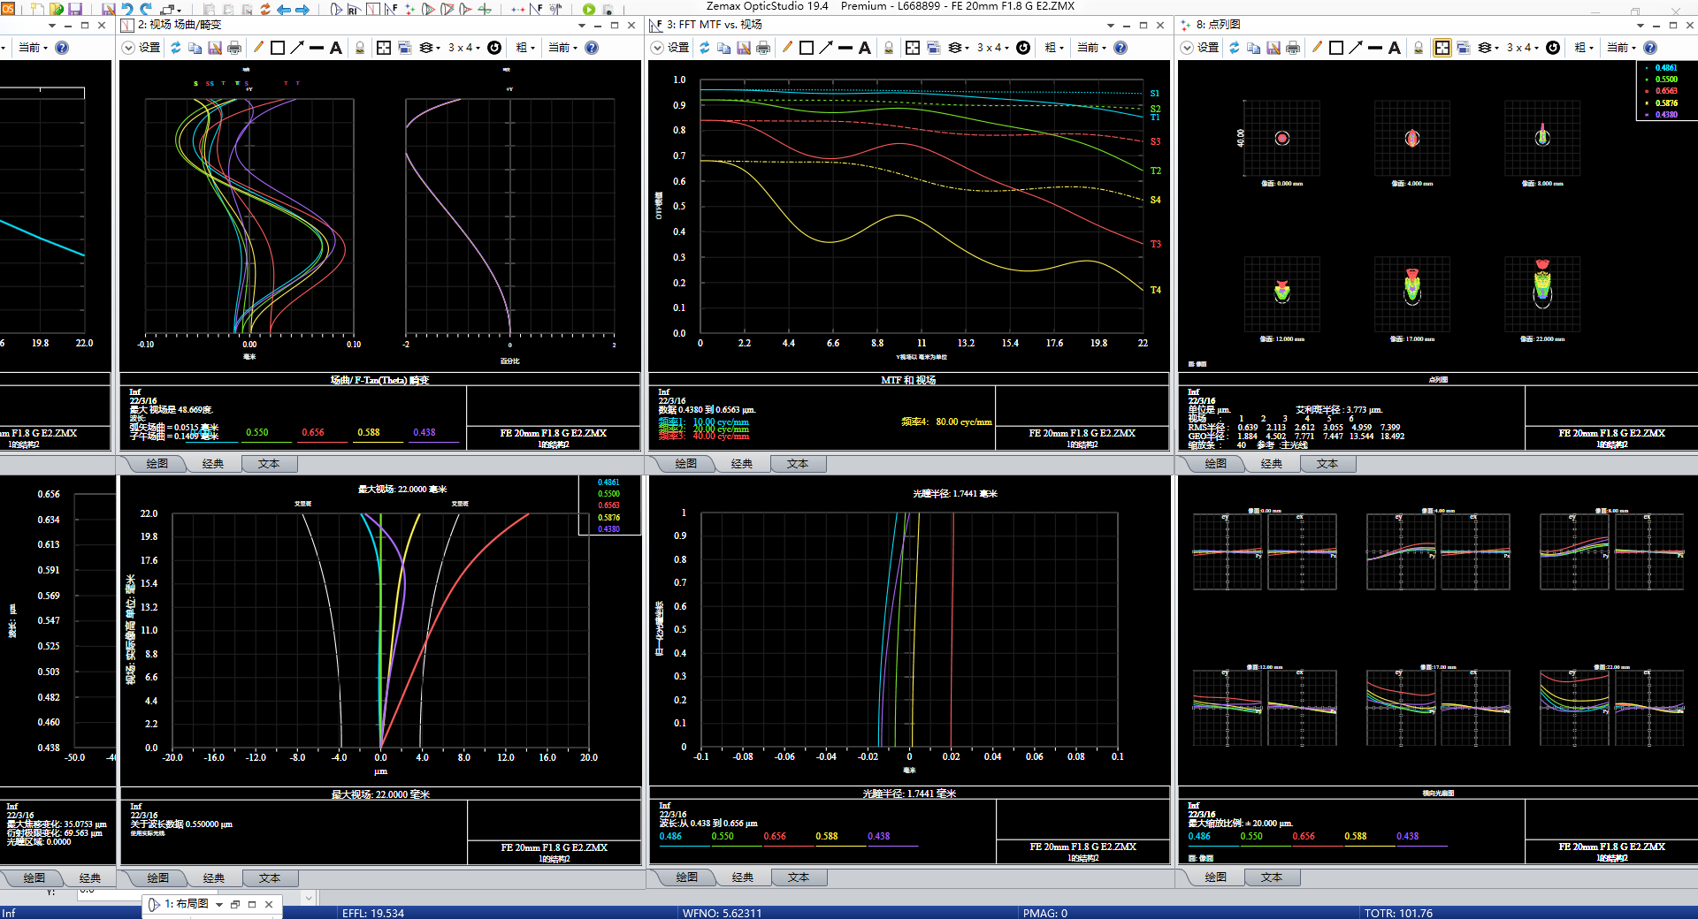1698x919 pixels.
Task: Save the Field Curvature window image
Action: (215, 48)
